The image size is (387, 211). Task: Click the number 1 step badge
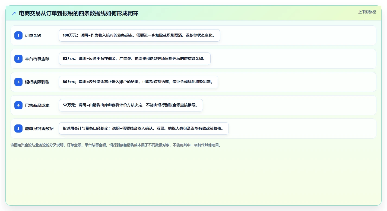click(18, 35)
